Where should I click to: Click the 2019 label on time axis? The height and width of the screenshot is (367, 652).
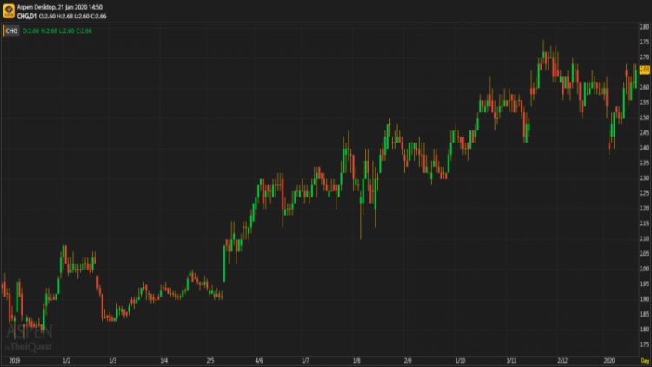click(x=13, y=359)
